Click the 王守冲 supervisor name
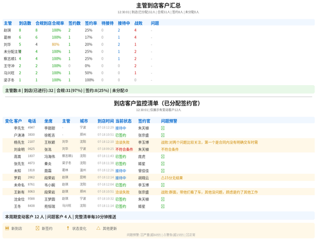 click(9, 66)
